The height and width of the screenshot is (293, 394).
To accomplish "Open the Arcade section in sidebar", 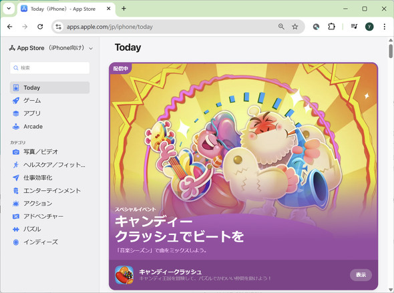I will [50, 127].
